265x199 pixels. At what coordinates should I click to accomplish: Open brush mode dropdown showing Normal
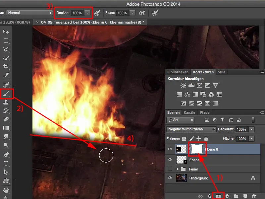pos(29,13)
